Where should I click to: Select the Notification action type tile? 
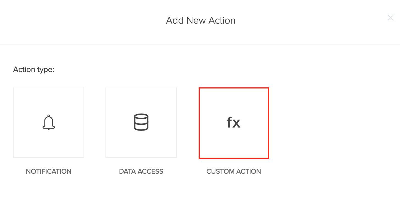click(x=49, y=122)
